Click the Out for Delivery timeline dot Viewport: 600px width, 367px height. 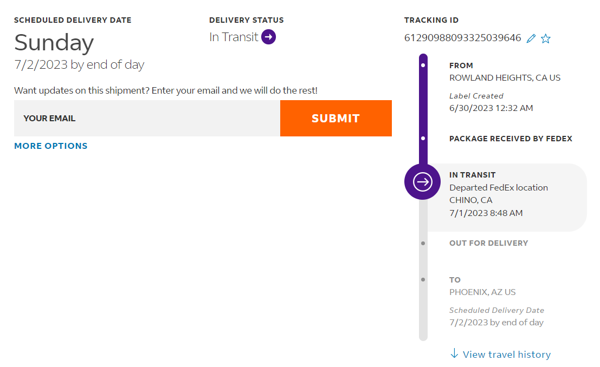pyautogui.click(x=423, y=243)
